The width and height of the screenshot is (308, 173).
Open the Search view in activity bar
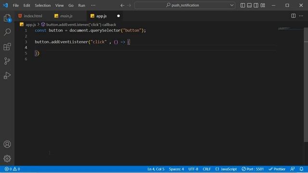pyautogui.click(x=7, y=32)
